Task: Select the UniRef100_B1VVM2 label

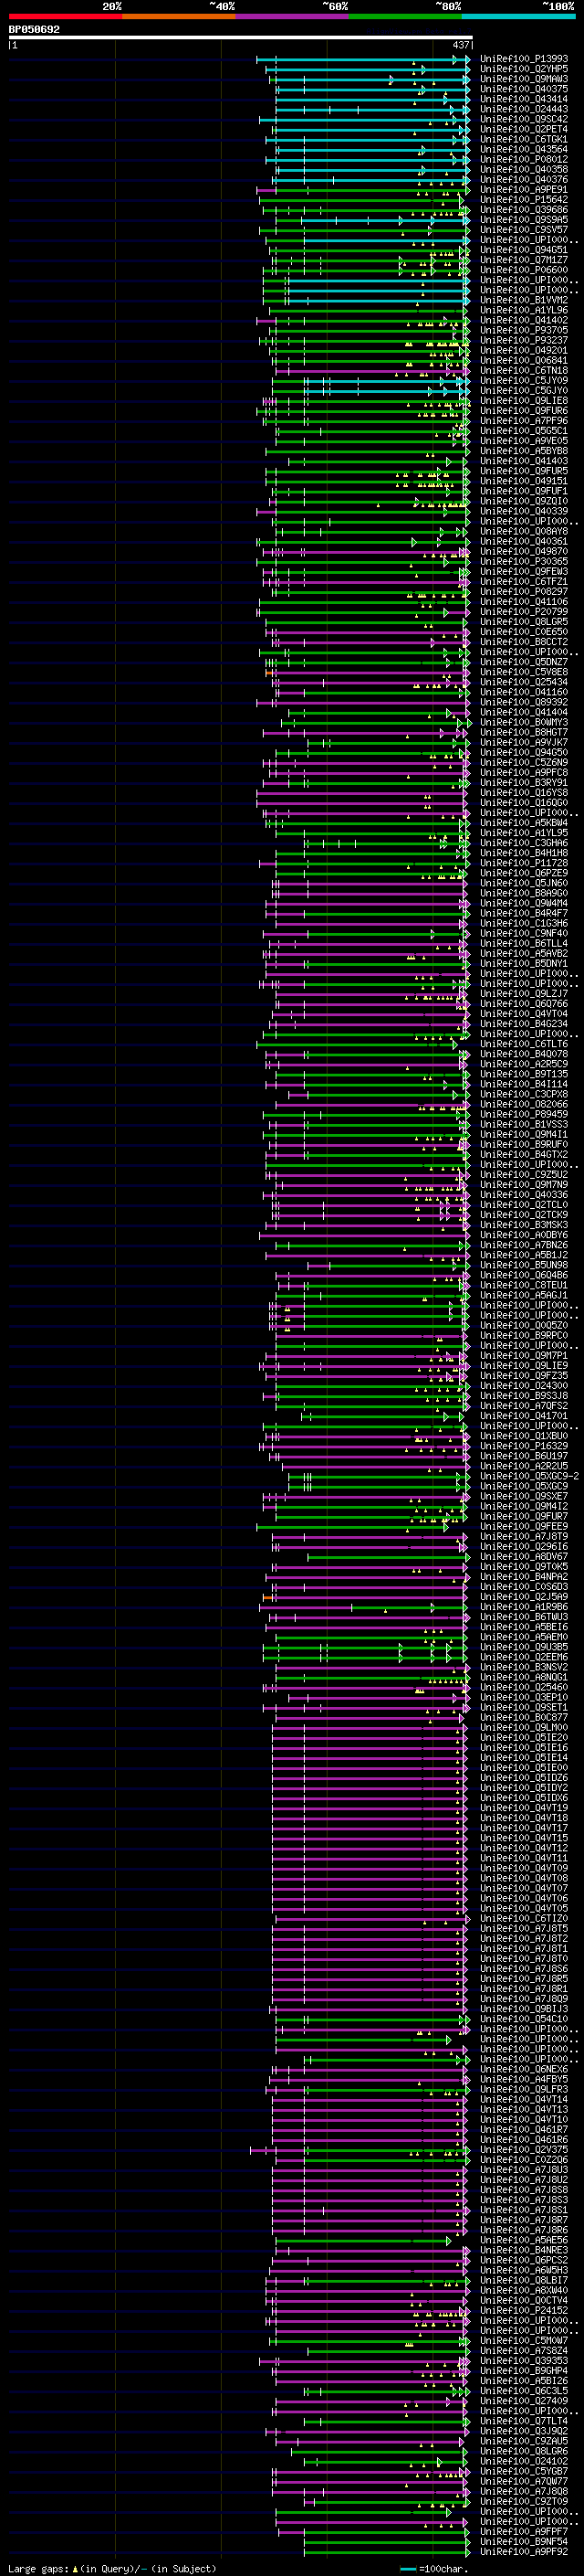Action: (x=524, y=300)
